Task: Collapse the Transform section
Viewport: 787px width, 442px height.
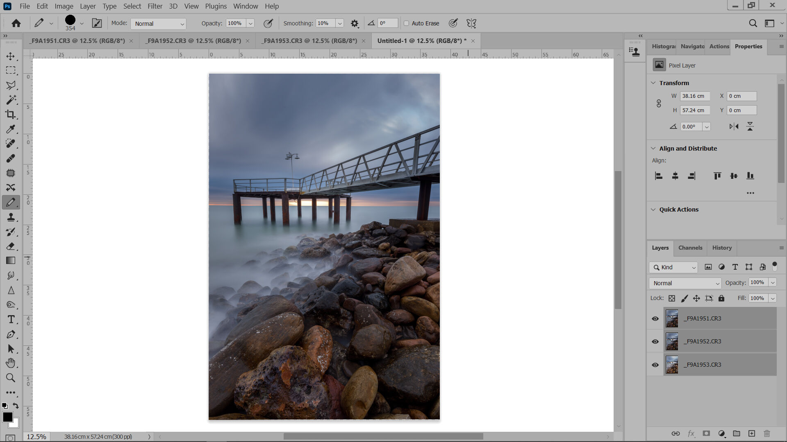Action: pos(653,83)
